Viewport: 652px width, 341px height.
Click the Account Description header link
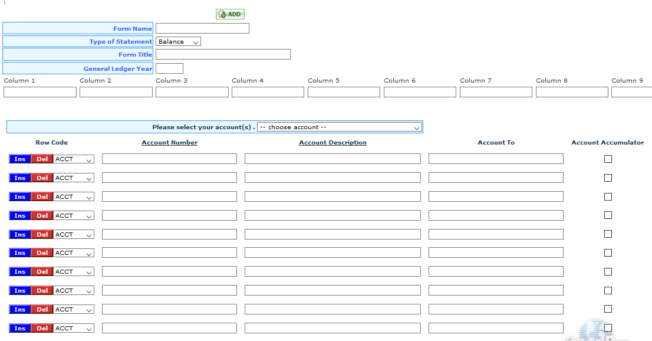point(332,143)
